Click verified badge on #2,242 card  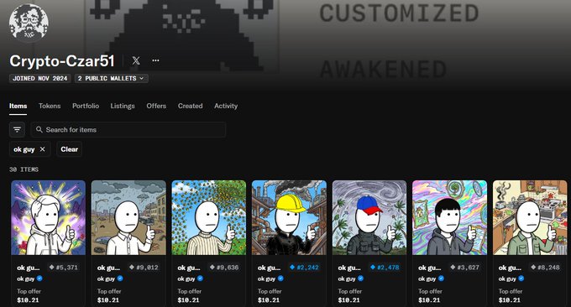tap(280, 278)
